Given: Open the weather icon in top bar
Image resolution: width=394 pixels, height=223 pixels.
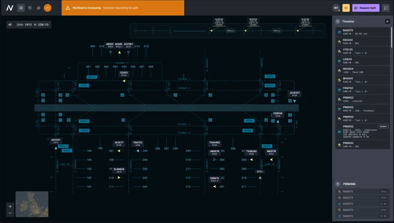Looking at the screenshot, I should point(38,8).
